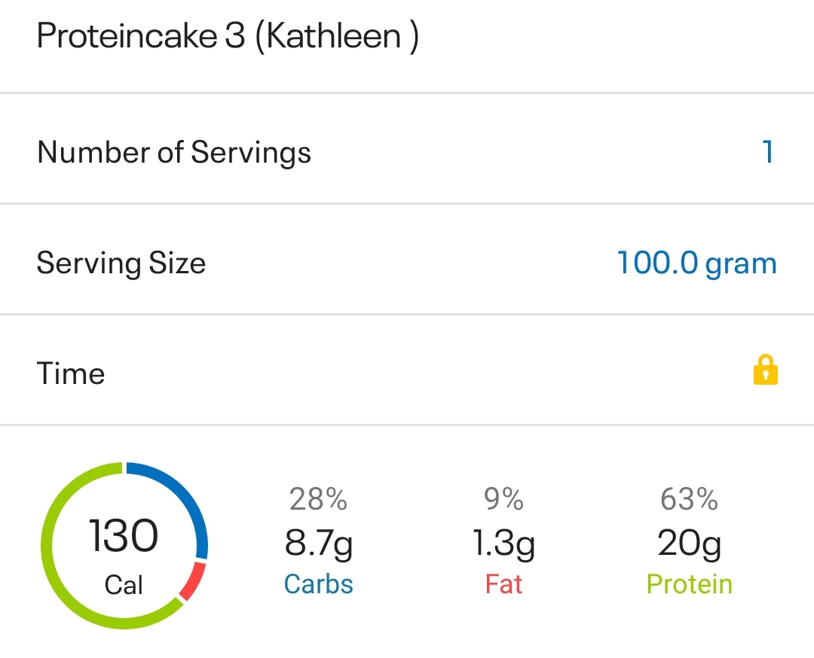Tap the red Fat label
The image size is (814, 658).
click(503, 584)
